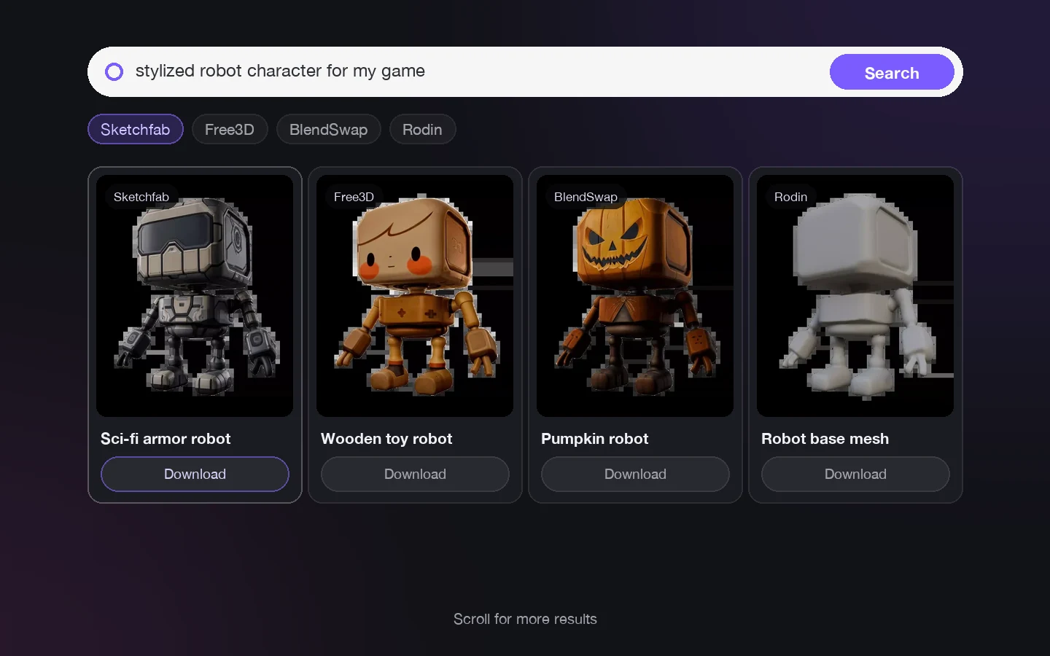Select the Free3D source filter tab
Viewport: 1050px width, 656px height.
click(230, 129)
